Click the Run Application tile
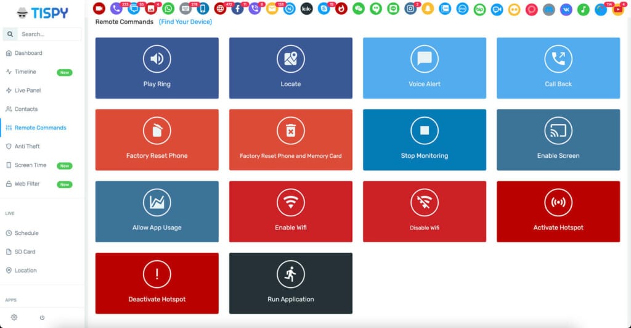The image size is (631, 328). pos(290,284)
